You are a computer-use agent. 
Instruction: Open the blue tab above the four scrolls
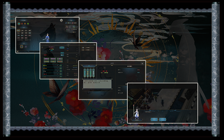89,66
